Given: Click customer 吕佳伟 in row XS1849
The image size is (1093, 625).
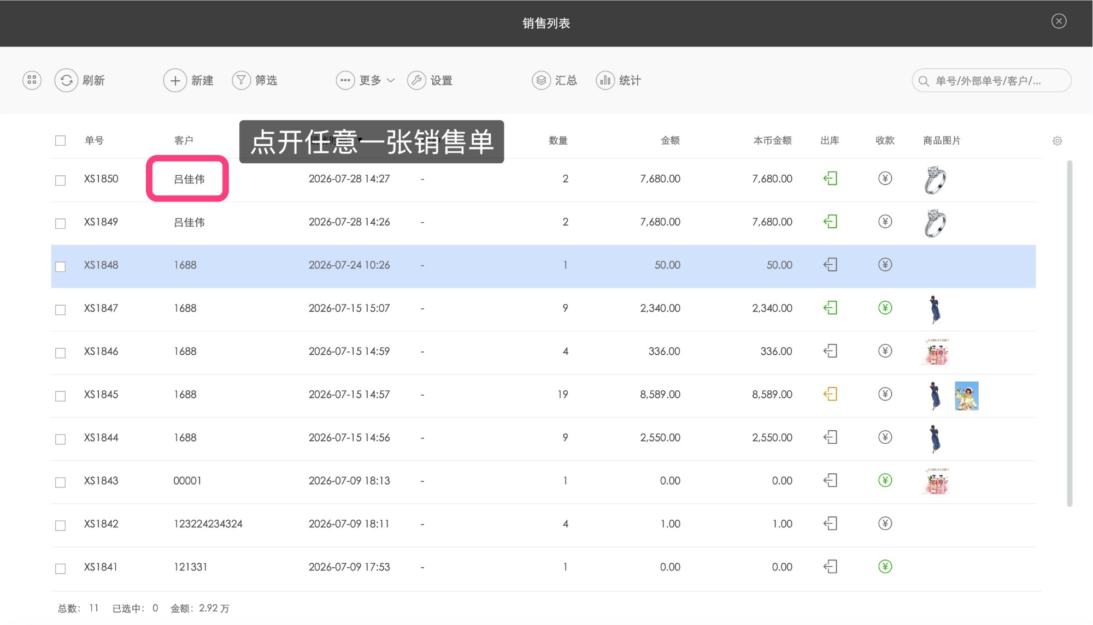Looking at the screenshot, I should click(189, 222).
